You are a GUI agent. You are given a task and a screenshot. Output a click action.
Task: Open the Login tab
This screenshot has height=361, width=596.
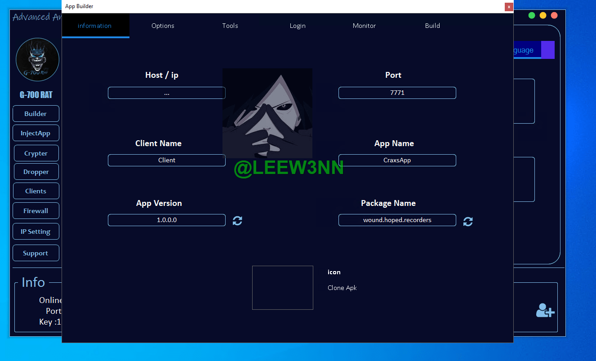298,26
